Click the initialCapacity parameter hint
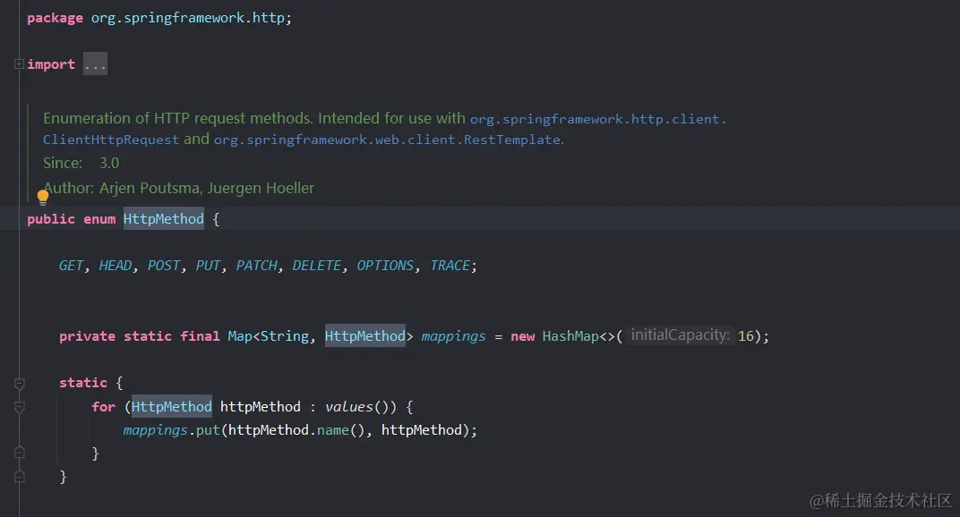The width and height of the screenshot is (960, 517). pos(681,335)
